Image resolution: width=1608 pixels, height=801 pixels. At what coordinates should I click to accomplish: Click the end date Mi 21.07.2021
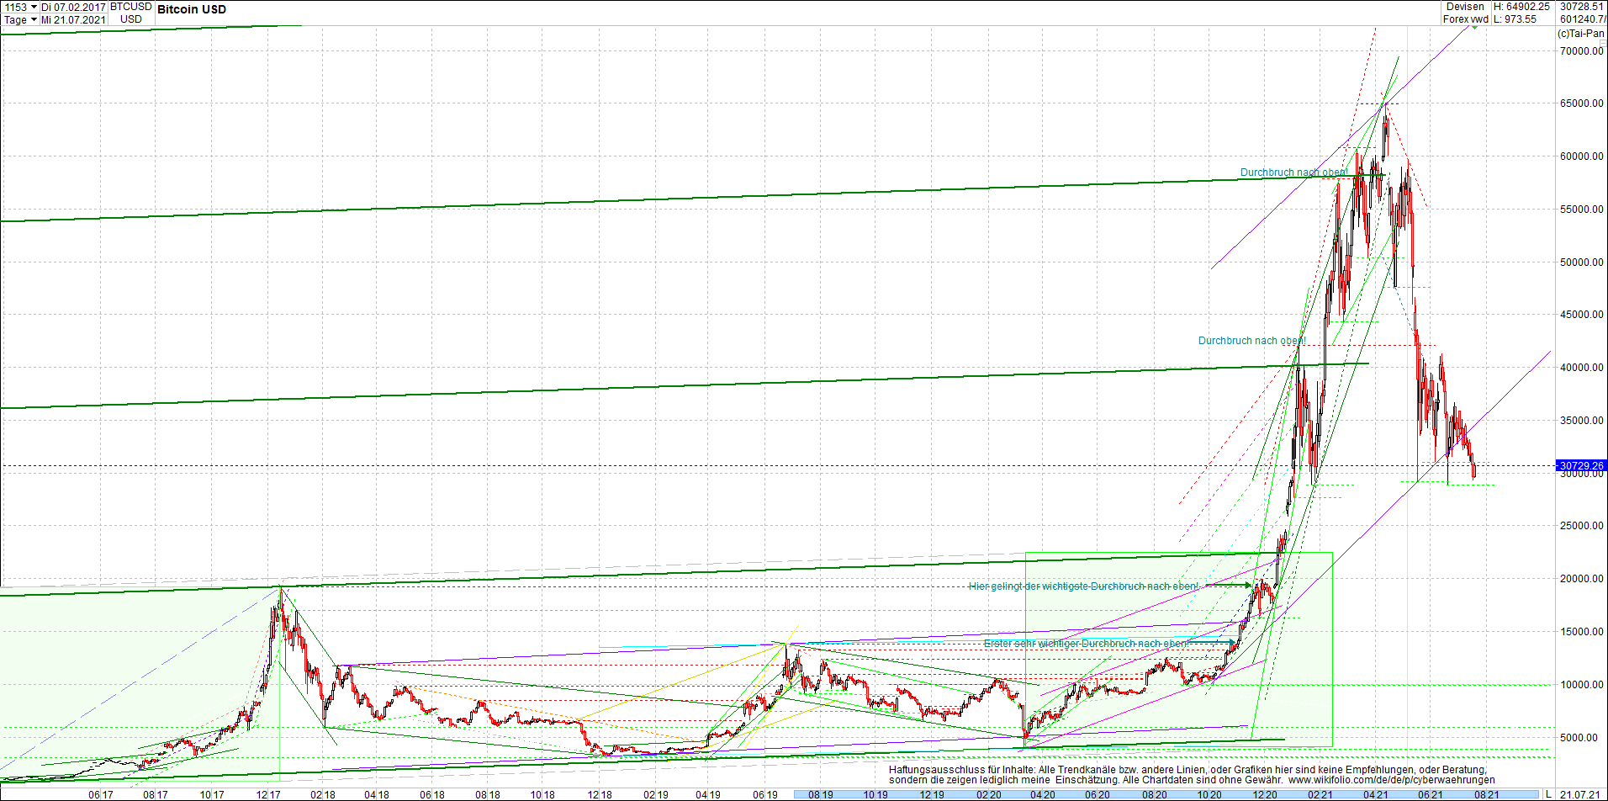tap(74, 19)
